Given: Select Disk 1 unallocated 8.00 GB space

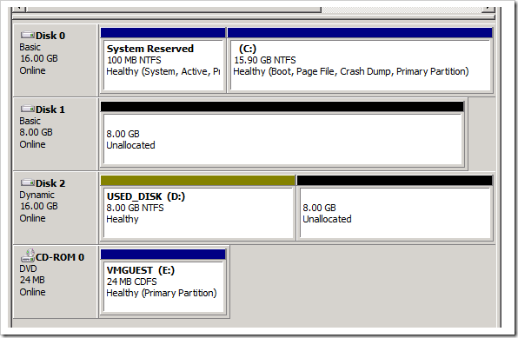Looking at the screenshot, I should [282, 139].
